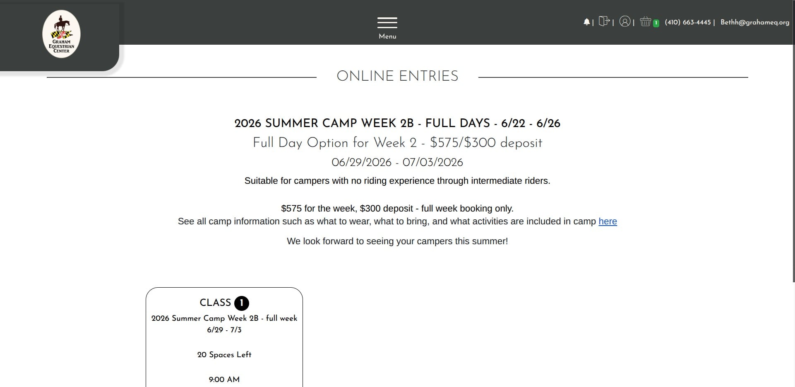The image size is (795, 387).
Task: Click the 06/29/2026 - 07/03/2026 date range
Action: [397, 162]
